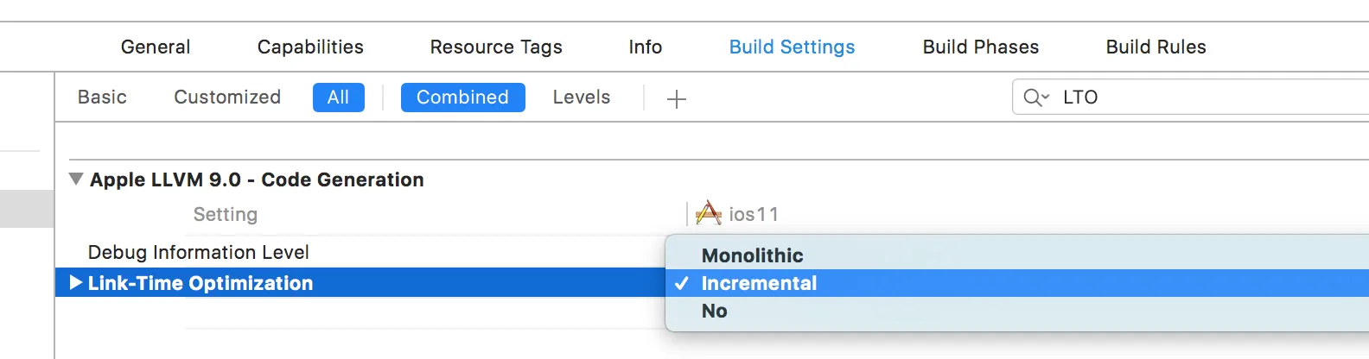Open the Build Rules tab
The height and width of the screenshot is (359, 1369).
pos(1156,47)
